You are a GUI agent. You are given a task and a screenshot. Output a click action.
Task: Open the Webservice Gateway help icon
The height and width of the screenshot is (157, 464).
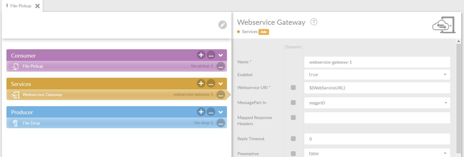(x=314, y=22)
